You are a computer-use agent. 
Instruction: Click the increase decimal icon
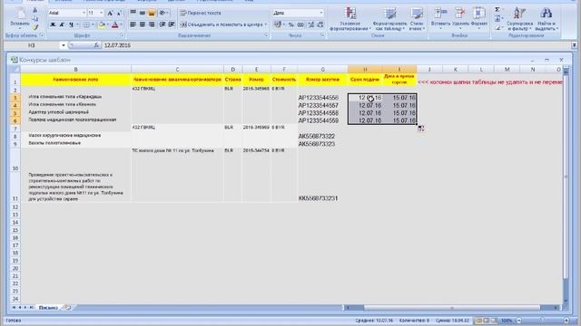point(310,24)
